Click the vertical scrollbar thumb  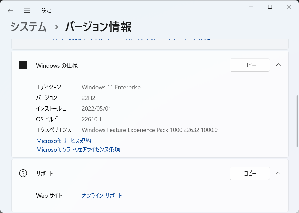[x=297, y=121]
